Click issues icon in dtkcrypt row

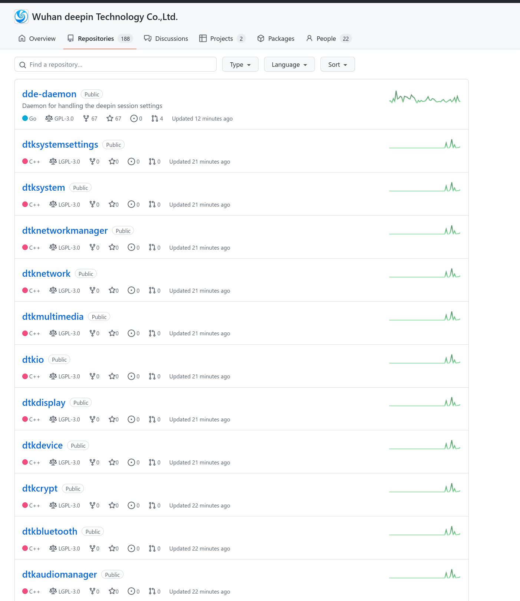tap(131, 505)
